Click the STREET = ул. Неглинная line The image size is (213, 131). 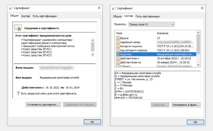[x=134, y=79]
